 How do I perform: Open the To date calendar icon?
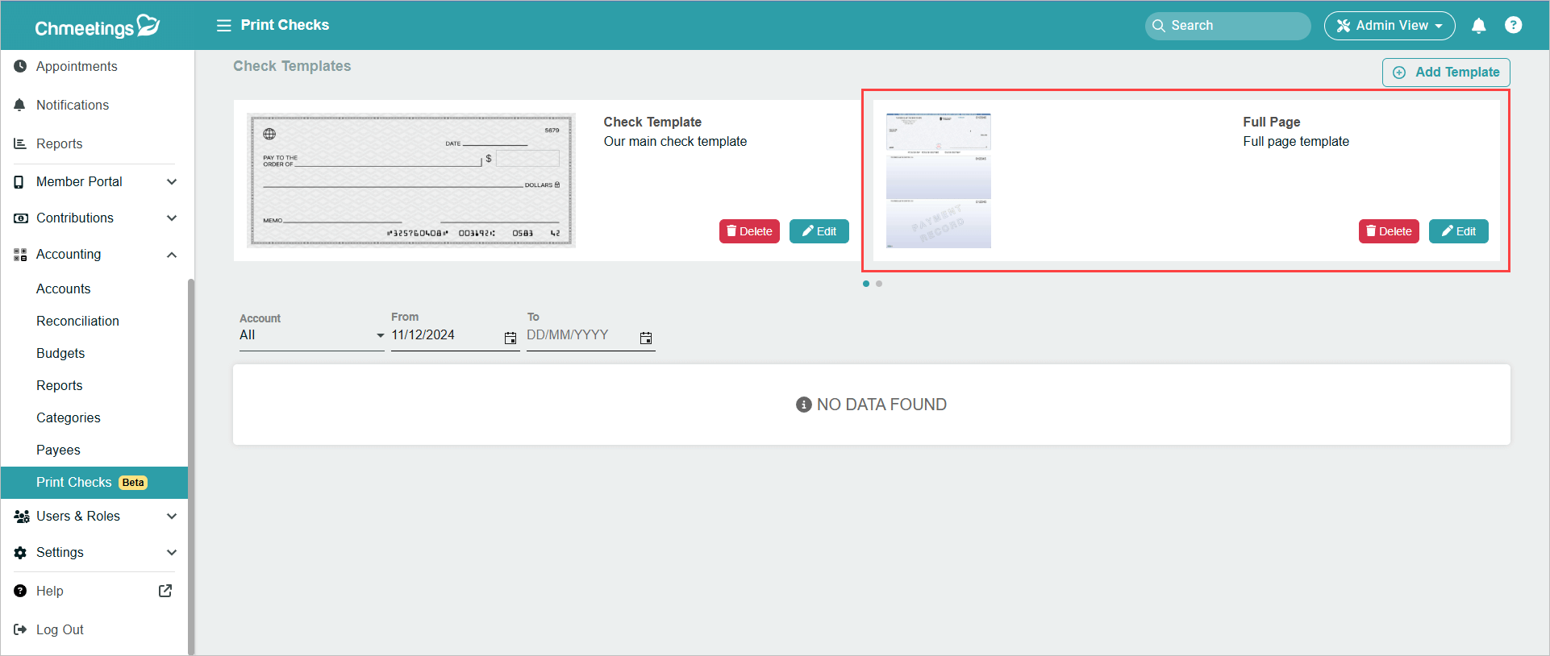[646, 338]
